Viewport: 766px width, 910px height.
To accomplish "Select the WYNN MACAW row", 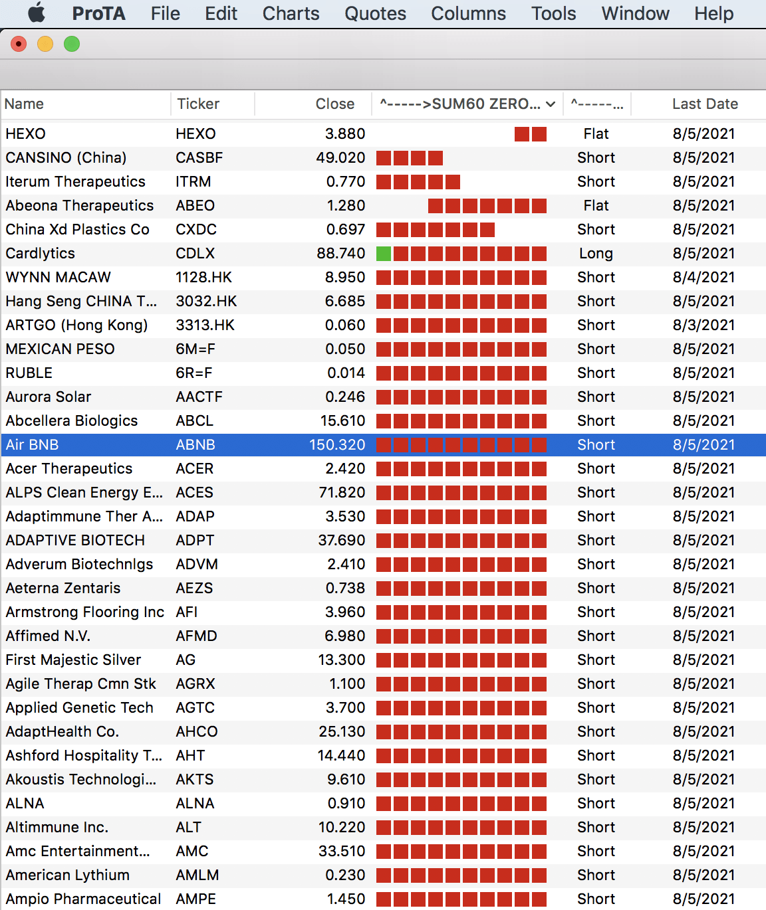I will tap(383, 277).
